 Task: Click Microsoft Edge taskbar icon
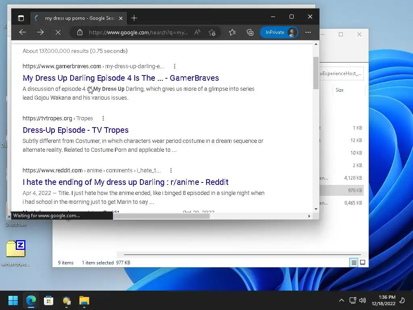[31, 300]
